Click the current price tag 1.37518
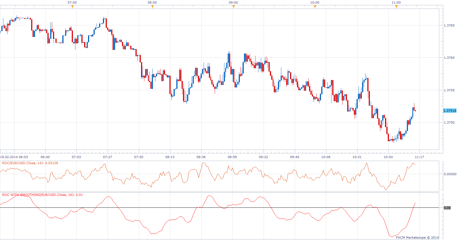 [450, 111]
